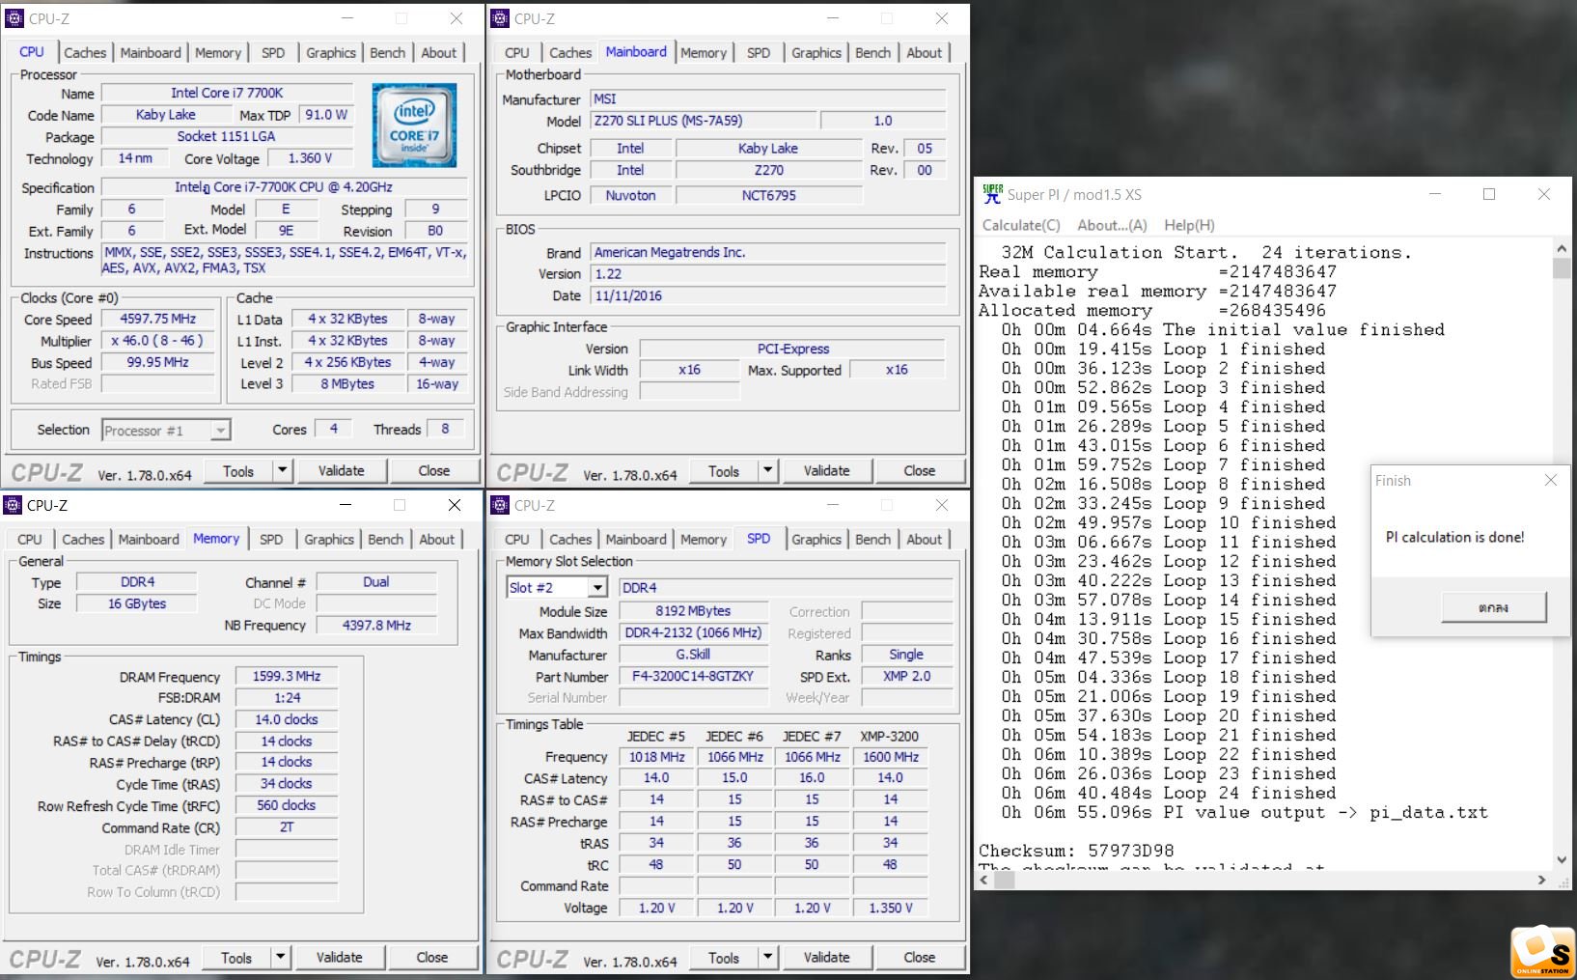Click the DRAM Frequency 1599.3 MHz value
1577x980 pixels.
[287, 677]
